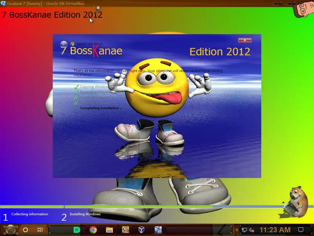
Task: Click 'Collecting information' step label
Action: [30, 214]
